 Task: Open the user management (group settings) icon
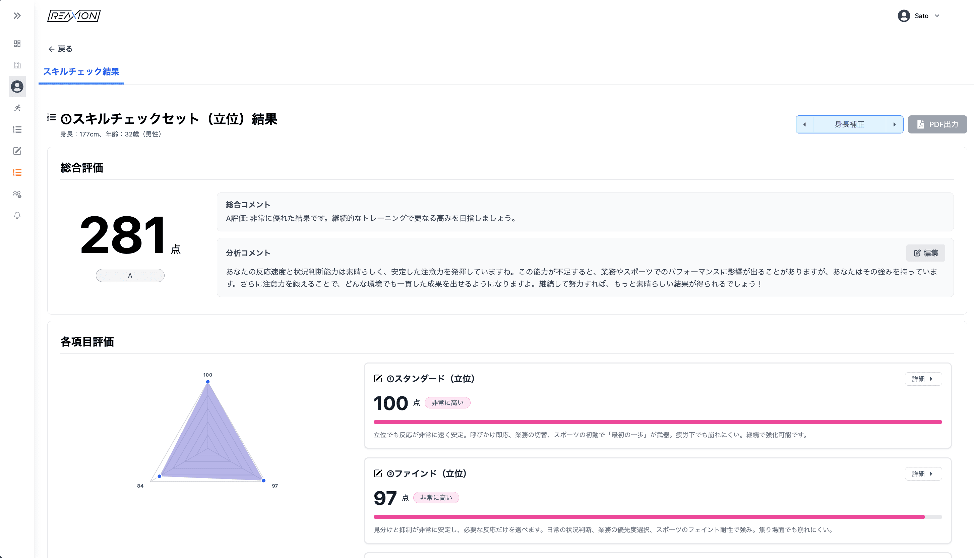click(x=17, y=194)
